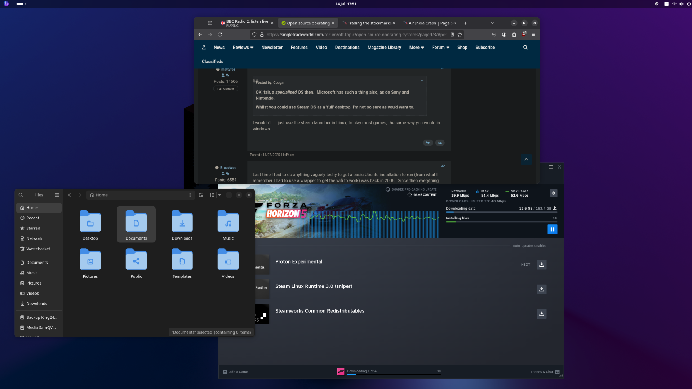Click the Files search icon
Image resolution: width=692 pixels, height=389 pixels.
(21, 195)
